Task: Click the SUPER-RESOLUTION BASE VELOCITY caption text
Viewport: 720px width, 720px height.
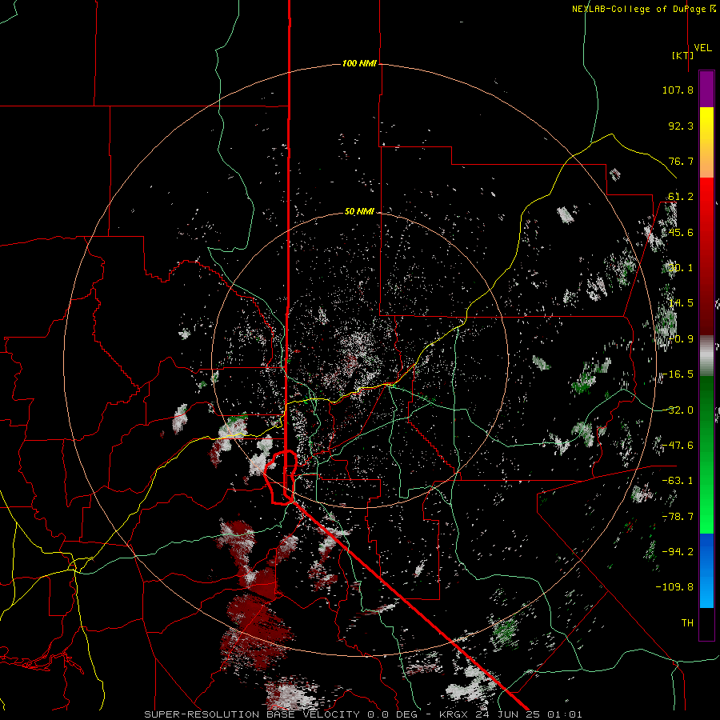Action: (x=254, y=714)
